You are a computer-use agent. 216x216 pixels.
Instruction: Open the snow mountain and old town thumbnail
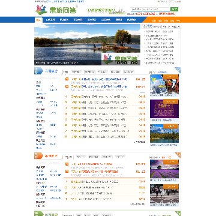pos(164,84)
